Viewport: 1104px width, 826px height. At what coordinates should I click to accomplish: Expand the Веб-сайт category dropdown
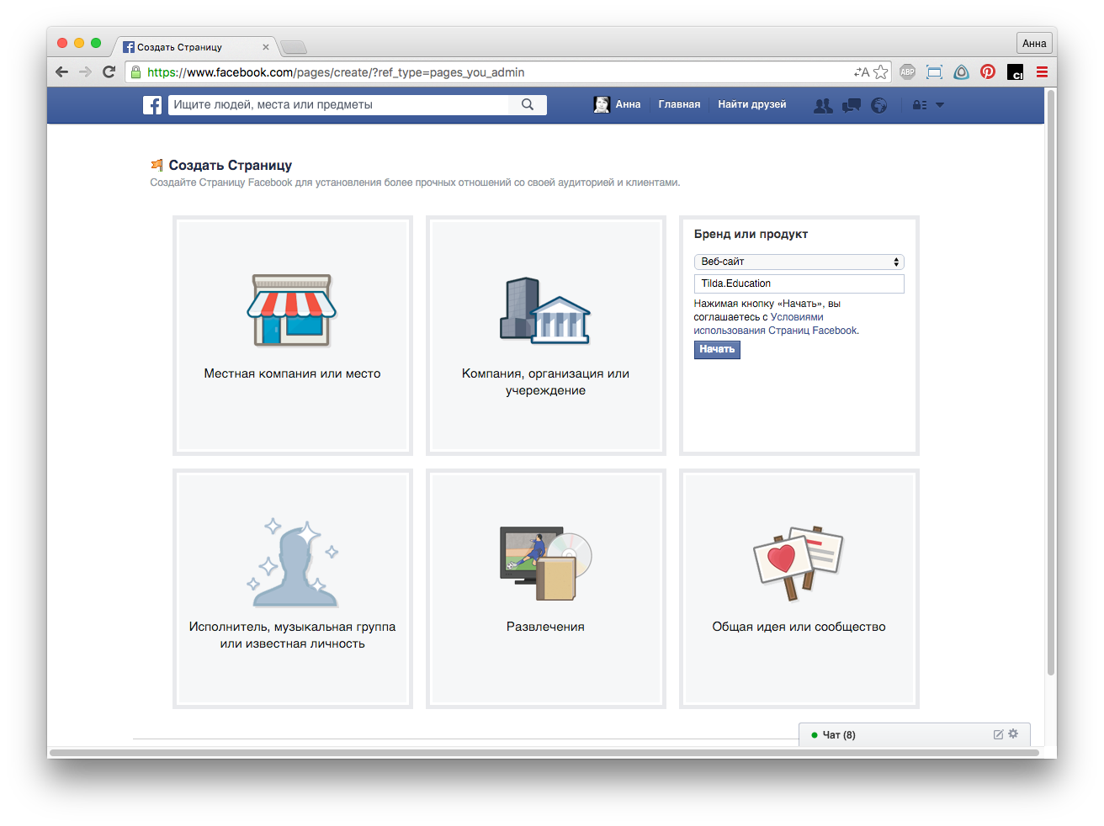[799, 262]
